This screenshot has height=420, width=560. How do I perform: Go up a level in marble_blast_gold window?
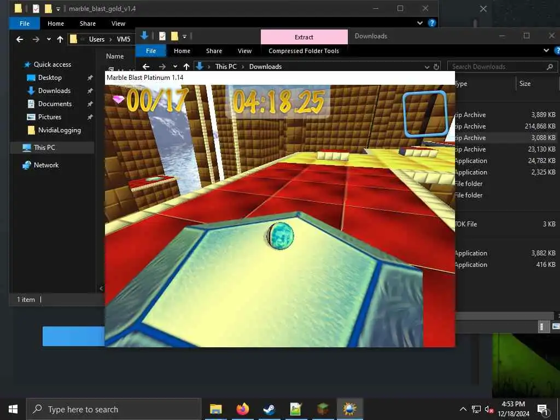[x=60, y=39]
